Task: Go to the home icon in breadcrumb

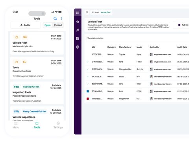Action: (93, 12)
